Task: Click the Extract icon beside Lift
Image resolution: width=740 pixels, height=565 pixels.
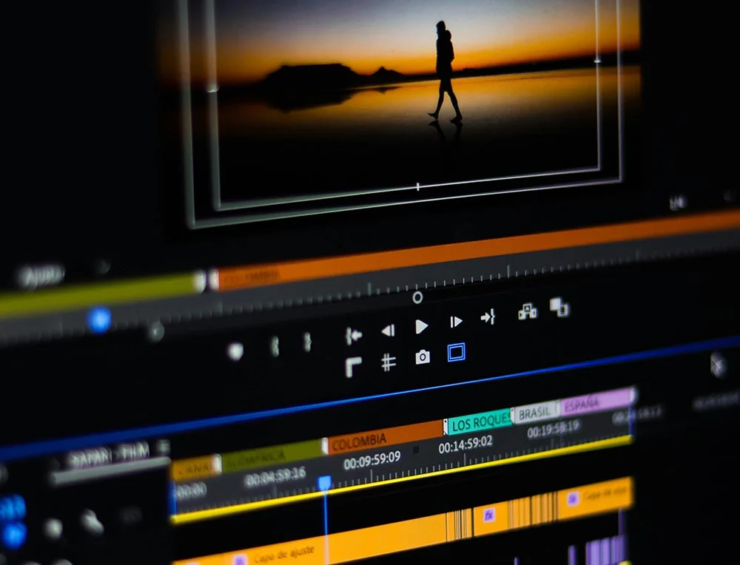Action: click(x=559, y=306)
